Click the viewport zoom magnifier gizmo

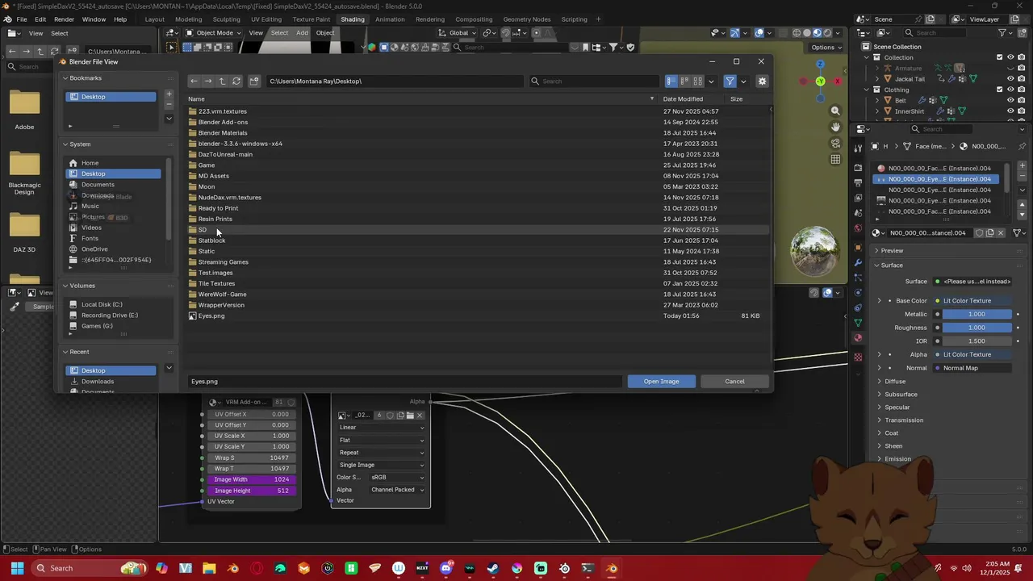pos(835,111)
